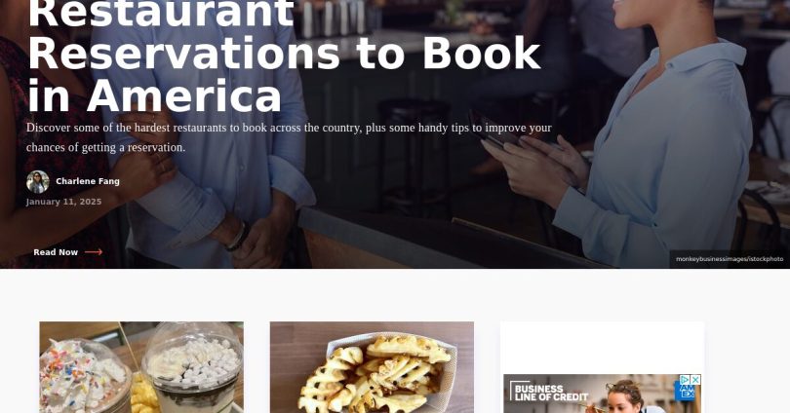Click the red arrow beside Read Now

(94, 252)
